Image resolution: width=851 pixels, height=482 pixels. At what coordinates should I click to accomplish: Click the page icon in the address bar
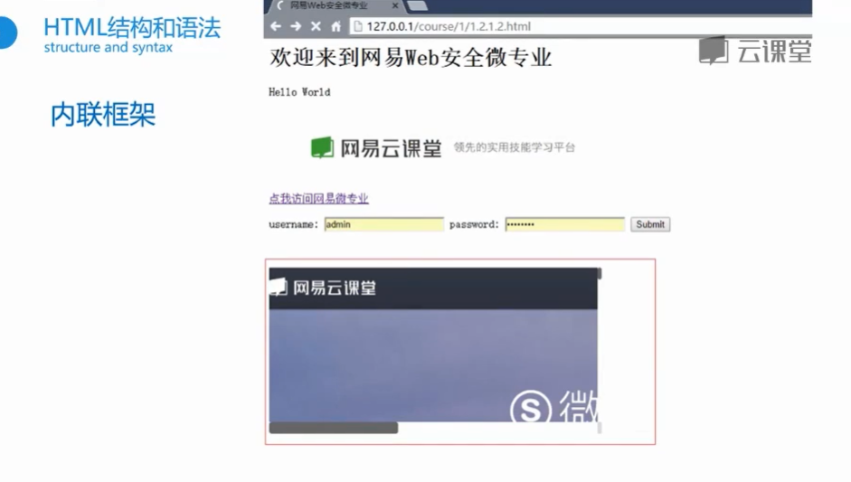pyautogui.click(x=357, y=26)
